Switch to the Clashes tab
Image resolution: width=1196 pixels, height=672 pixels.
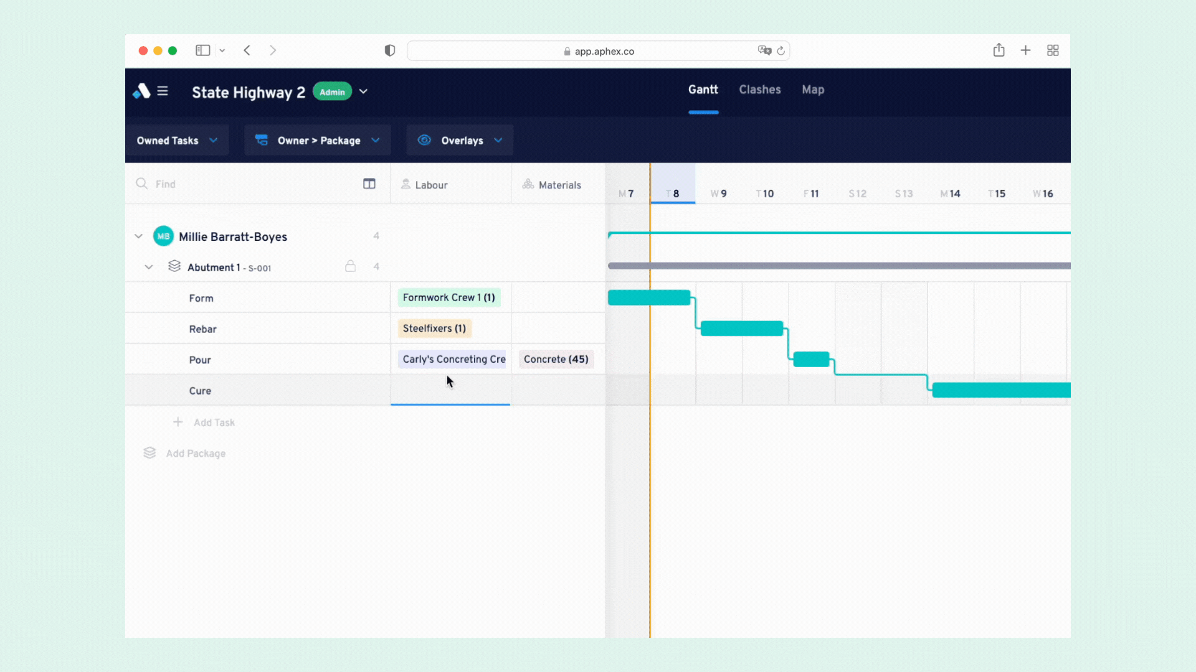click(x=760, y=88)
